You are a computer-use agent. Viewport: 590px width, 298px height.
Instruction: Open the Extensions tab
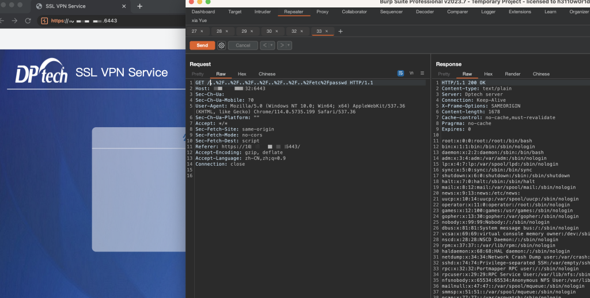point(520,12)
